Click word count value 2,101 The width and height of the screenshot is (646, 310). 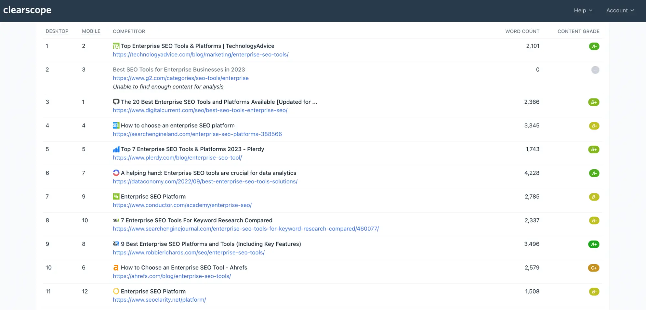tap(533, 46)
